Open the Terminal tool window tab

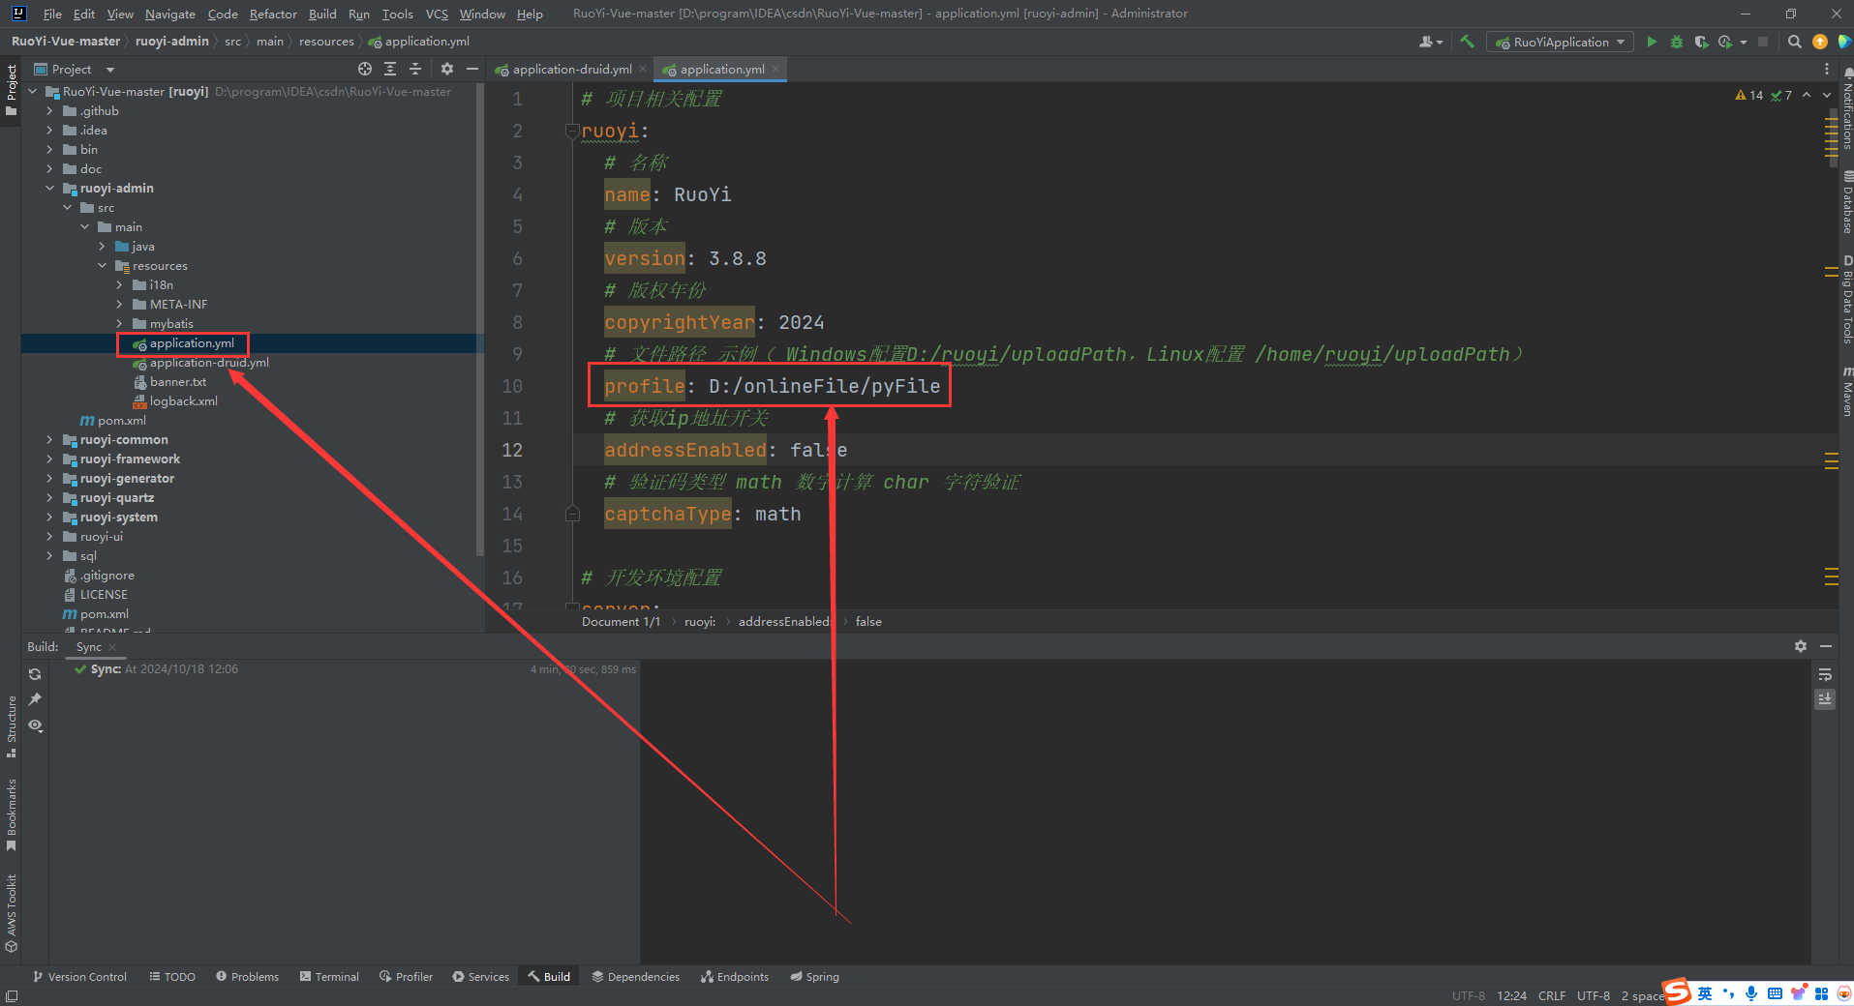click(x=329, y=977)
